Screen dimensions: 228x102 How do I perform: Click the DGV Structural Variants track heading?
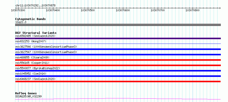coord(36,33)
